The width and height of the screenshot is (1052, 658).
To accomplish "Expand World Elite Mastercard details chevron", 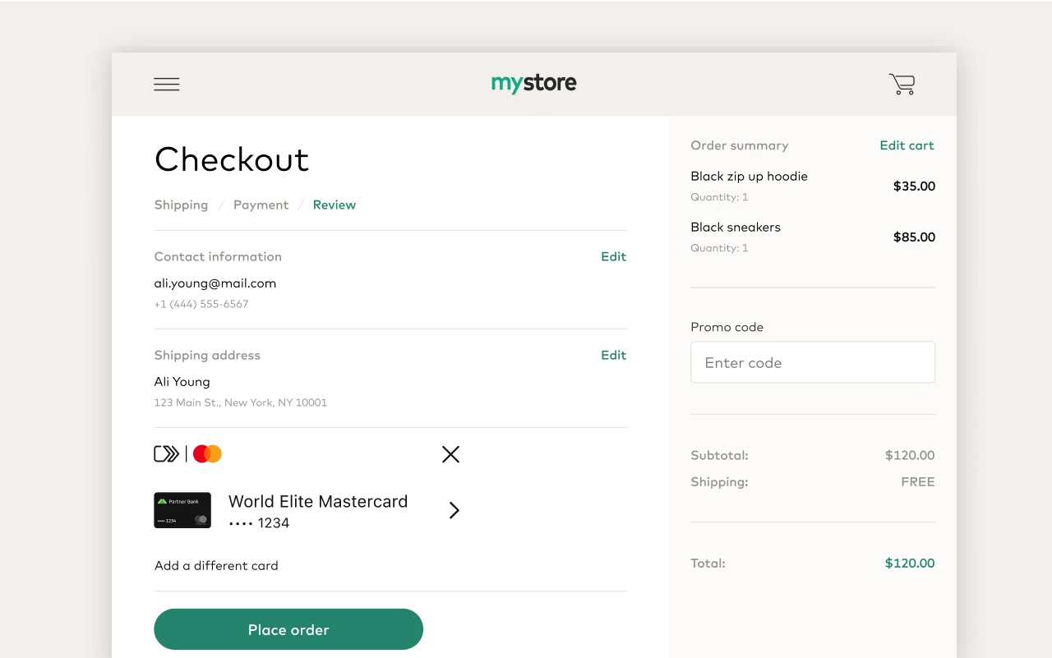I will click(454, 510).
